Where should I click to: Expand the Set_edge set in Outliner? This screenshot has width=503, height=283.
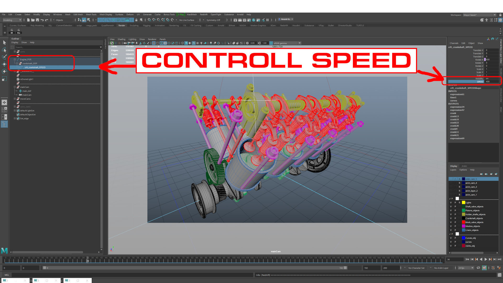(15, 118)
